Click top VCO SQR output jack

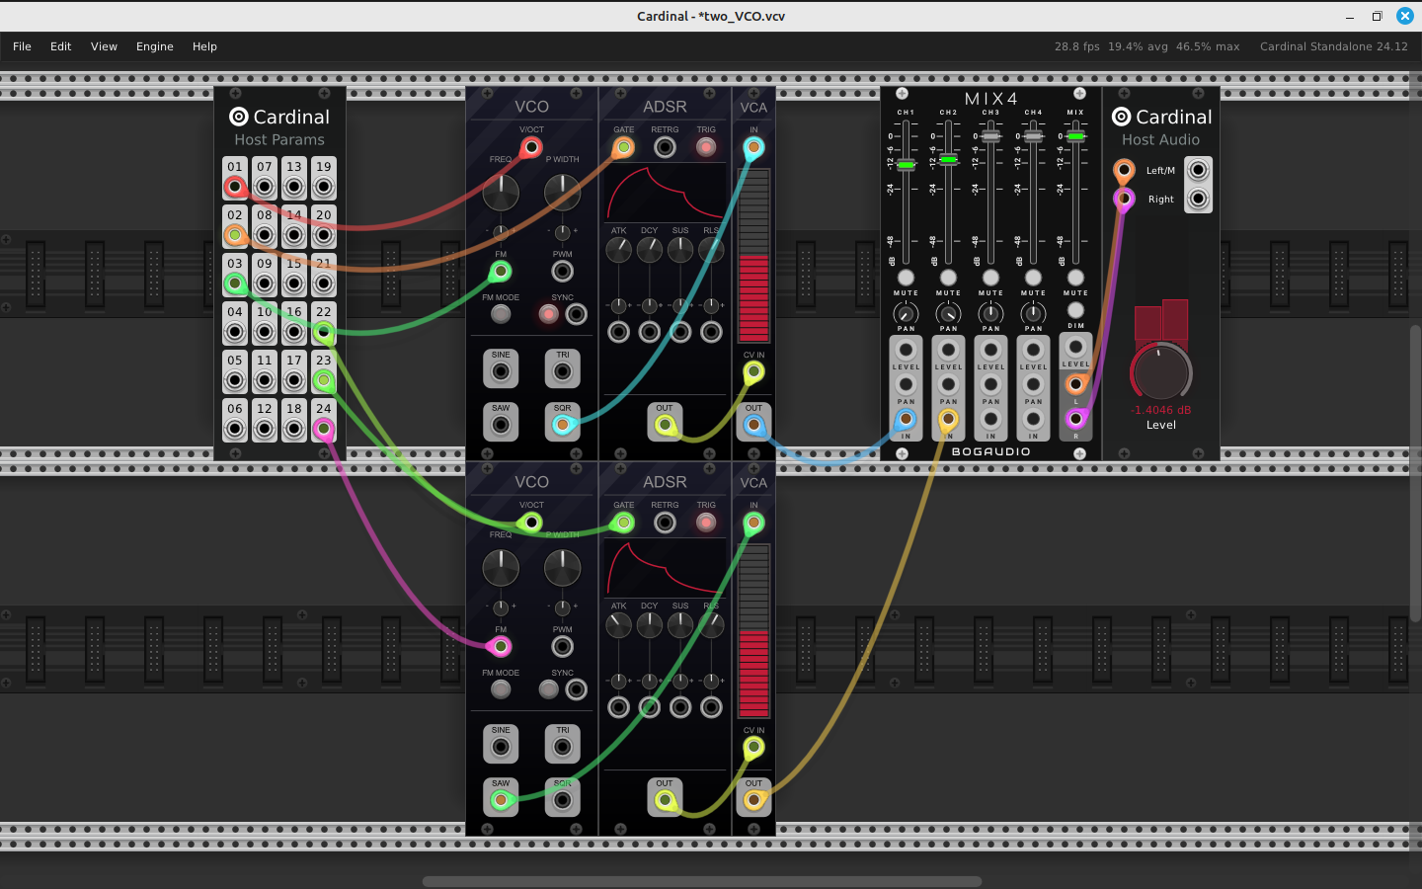tap(563, 425)
